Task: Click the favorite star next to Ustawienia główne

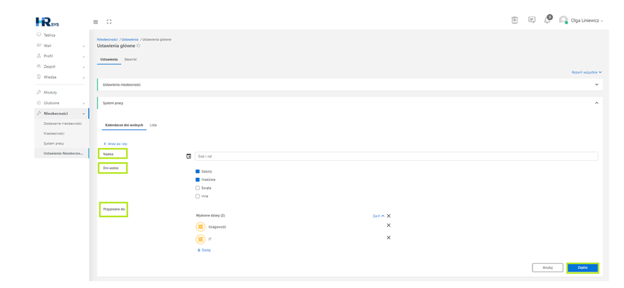Action: pos(139,46)
